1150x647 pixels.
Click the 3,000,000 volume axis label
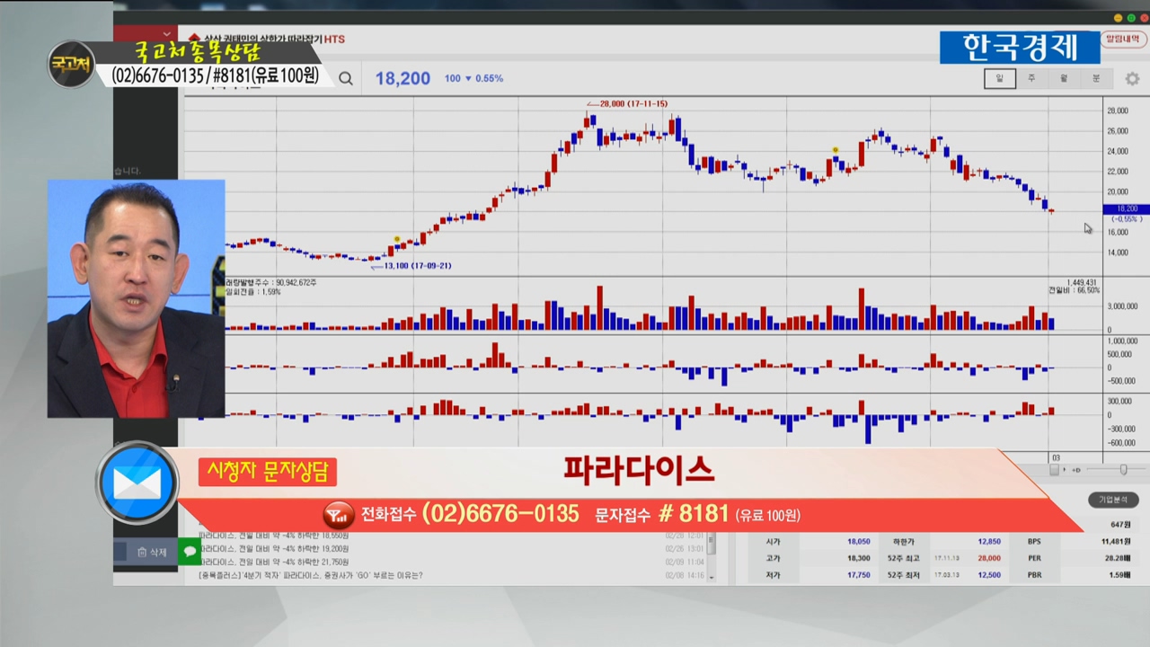pos(1122,306)
